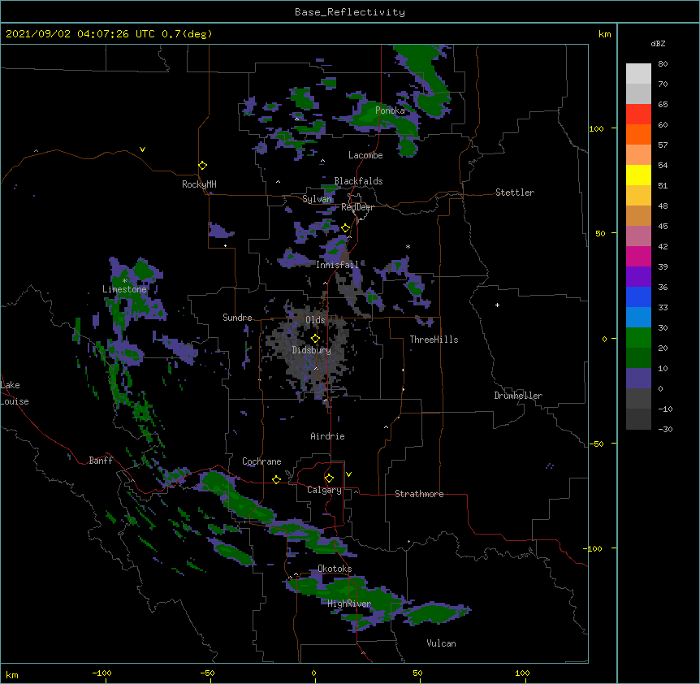Select the light gray 80 dBZ legend swatch
700x684 pixels.
click(x=638, y=74)
